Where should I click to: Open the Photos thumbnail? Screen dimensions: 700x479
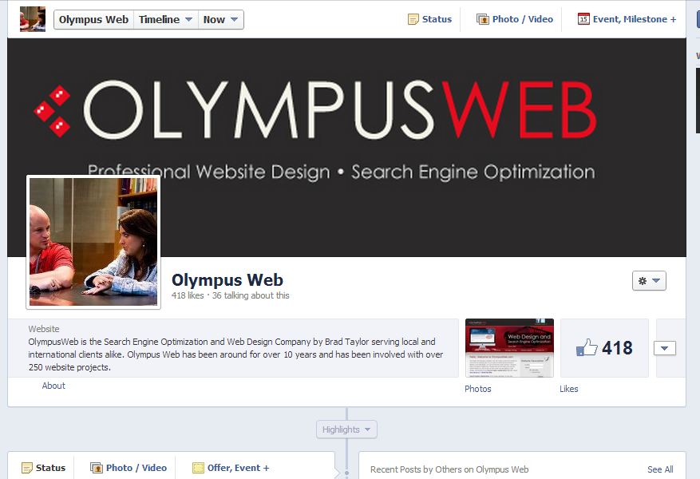click(x=509, y=348)
